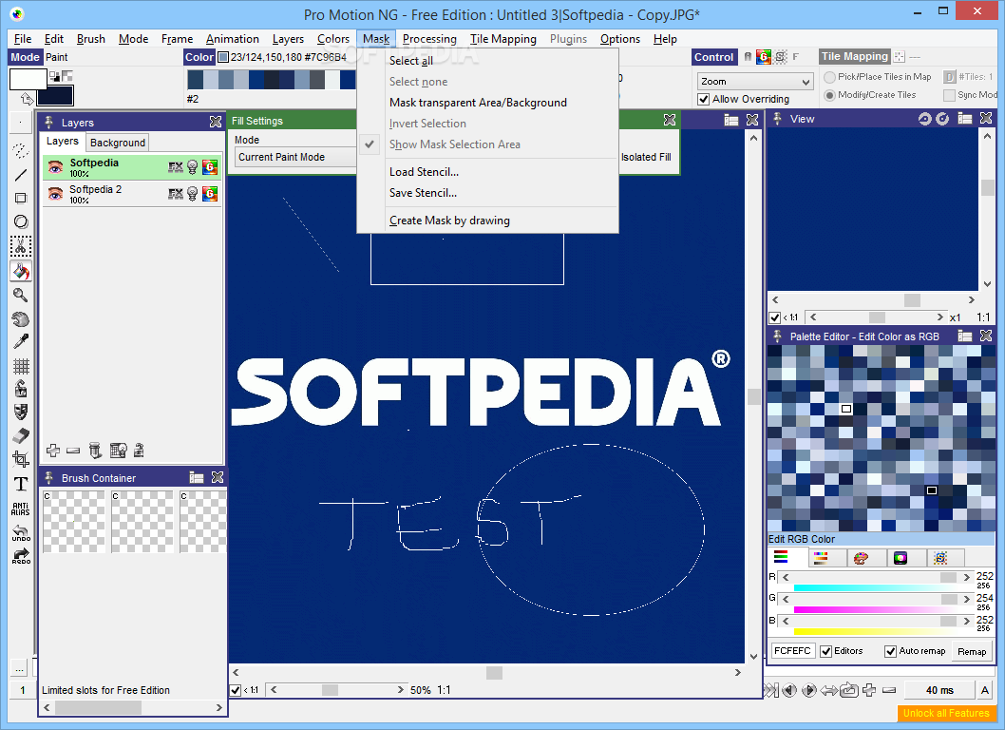Open the Current Paint Mode dropdown
Screen dimensions: 1005x730
(x=295, y=157)
